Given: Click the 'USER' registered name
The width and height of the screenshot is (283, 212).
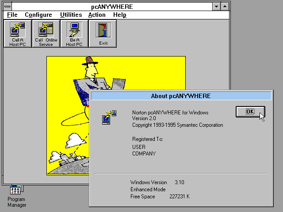Looking at the screenshot, I should (138, 147).
